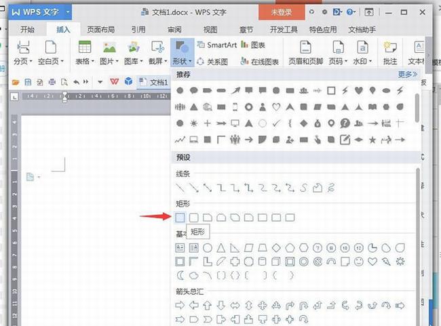Select the outlined heart basic shape
The image size is (441, 326).
[x=372, y=262]
